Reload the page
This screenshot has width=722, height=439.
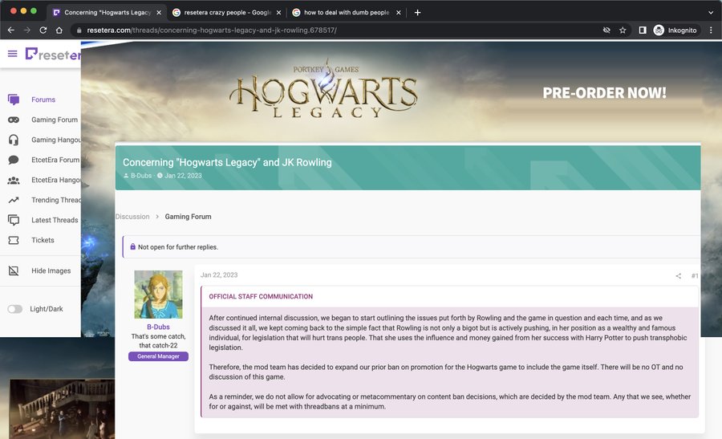[43, 30]
